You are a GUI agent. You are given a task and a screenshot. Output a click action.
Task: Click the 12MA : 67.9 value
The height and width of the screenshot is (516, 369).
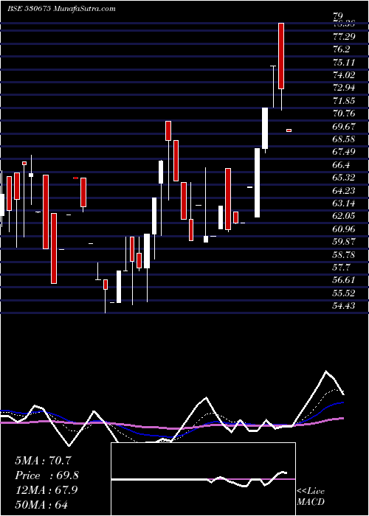46,490
